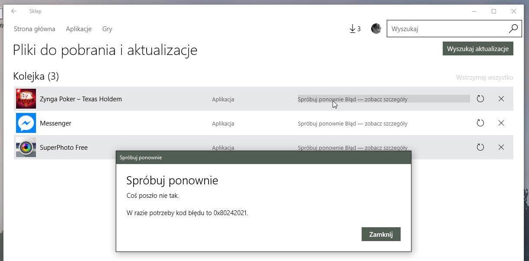Click Wstrzymaj wszystko link
Viewport: 529px width, 261px height.
tap(484, 77)
